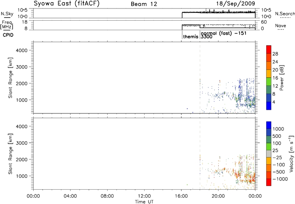Click the "CPID" row label
This screenshot has height=204, width=295.
(8, 35)
